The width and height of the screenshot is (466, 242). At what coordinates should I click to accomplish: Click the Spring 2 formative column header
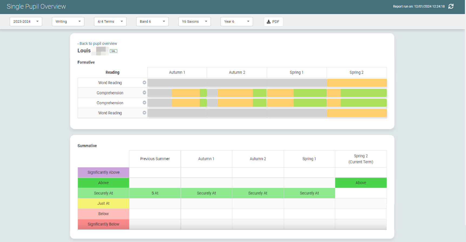point(357,72)
